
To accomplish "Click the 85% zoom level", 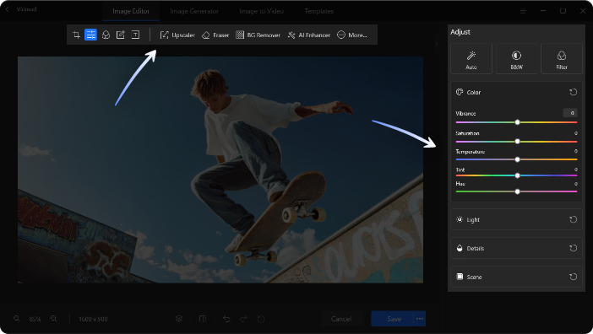I will [x=35, y=319].
